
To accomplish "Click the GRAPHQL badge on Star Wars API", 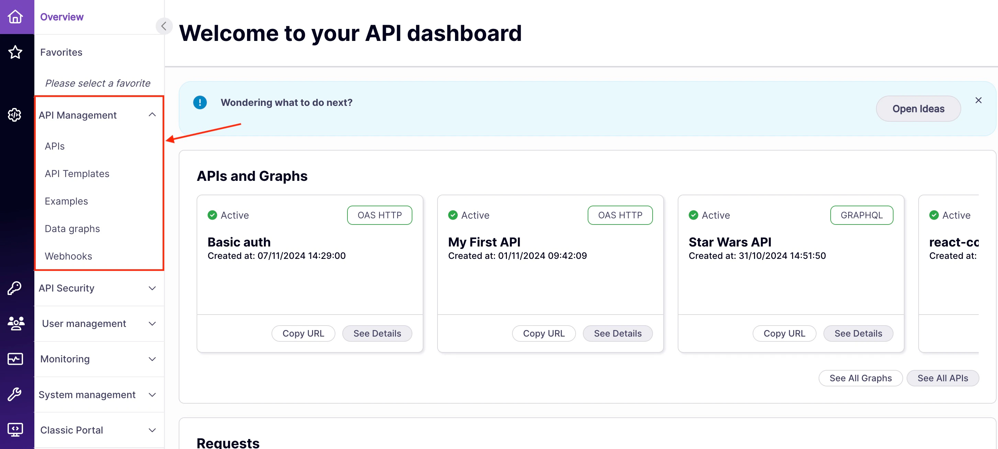I will click(862, 215).
